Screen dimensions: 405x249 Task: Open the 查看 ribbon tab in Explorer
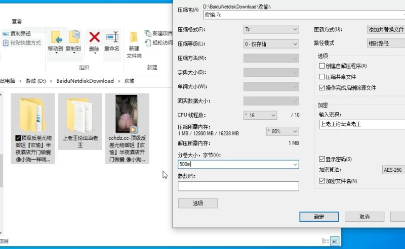tap(17, 21)
